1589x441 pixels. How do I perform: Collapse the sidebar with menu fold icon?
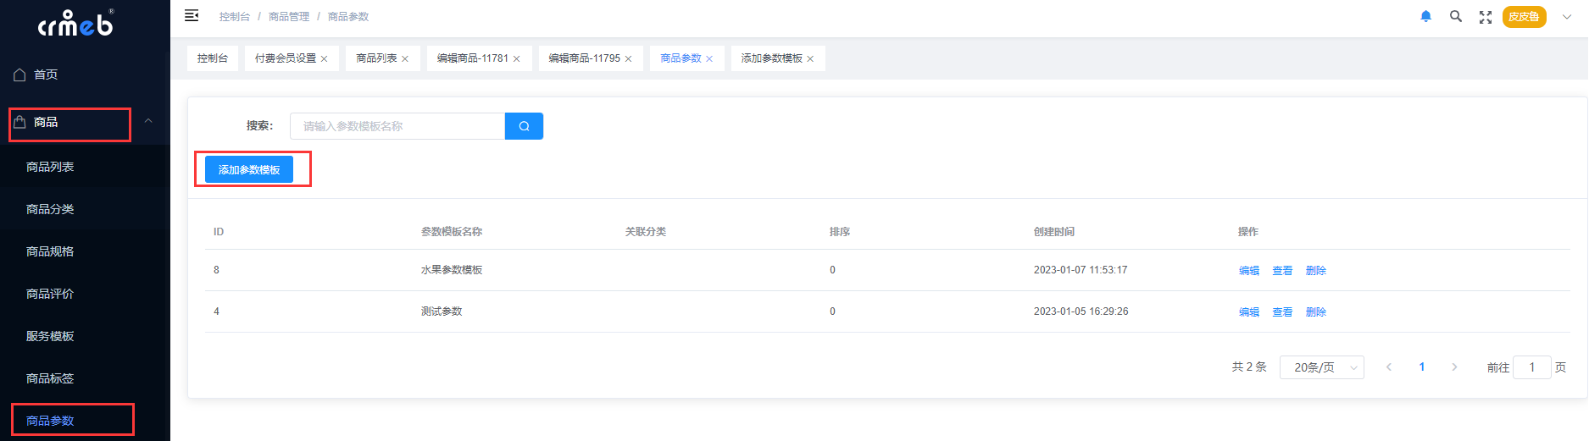192,16
